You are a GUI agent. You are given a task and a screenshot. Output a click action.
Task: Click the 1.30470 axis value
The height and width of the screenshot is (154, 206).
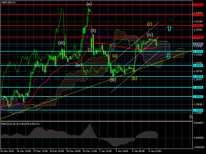click(198, 80)
